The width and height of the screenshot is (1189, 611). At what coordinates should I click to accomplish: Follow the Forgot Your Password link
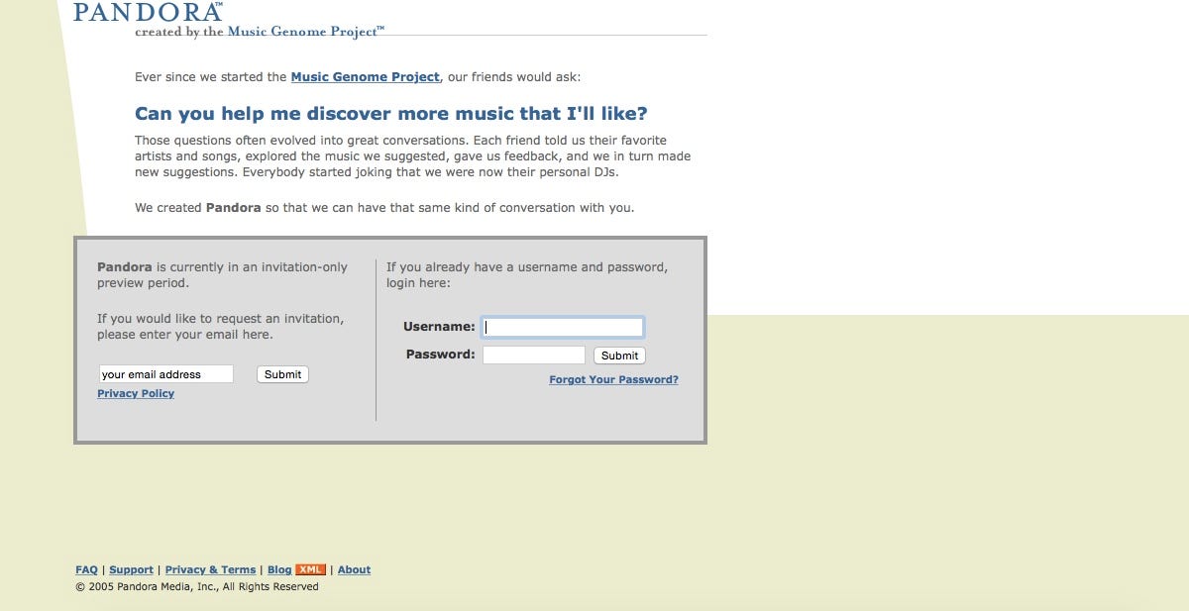pos(613,379)
